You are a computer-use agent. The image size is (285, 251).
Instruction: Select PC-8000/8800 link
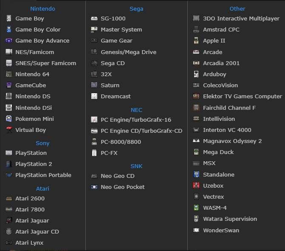(121, 142)
